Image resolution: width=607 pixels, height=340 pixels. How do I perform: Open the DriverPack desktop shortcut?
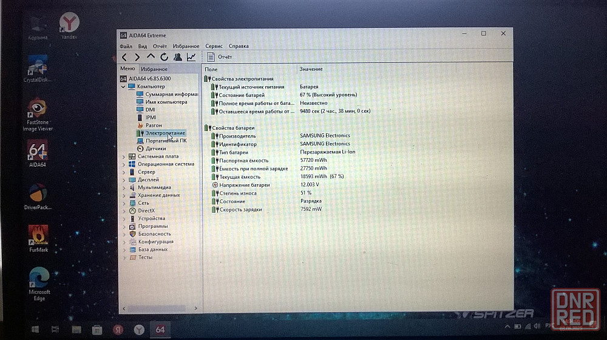click(x=38, y=196)
